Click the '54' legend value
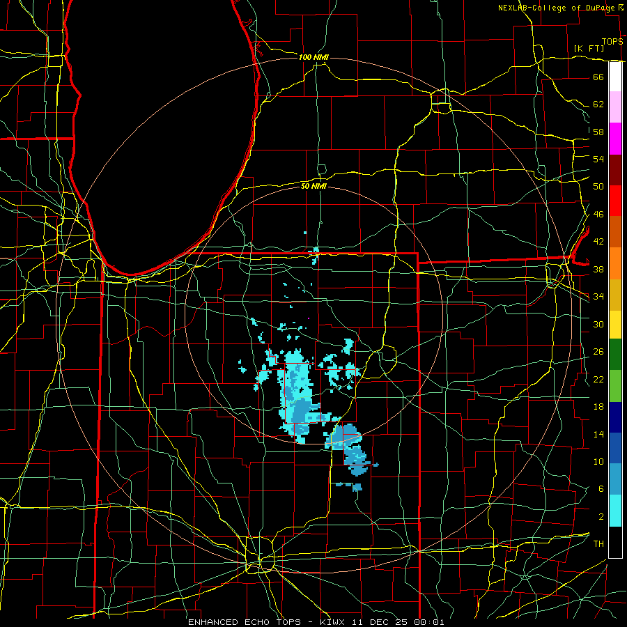Image resolution: width=627 pixels, height=627 pixels. [598, 159]
